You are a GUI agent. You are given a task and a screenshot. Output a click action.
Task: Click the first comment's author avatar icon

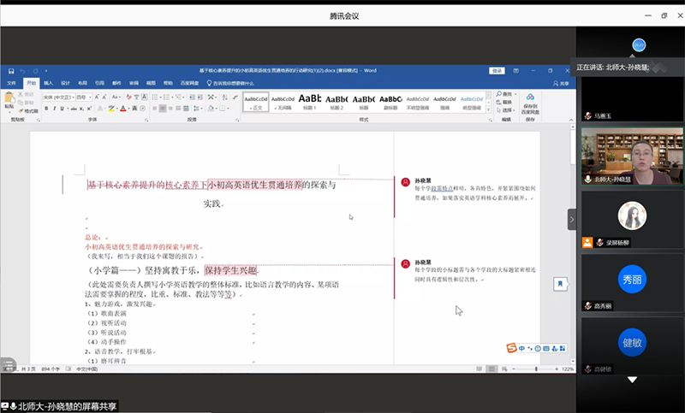[405, 181]
